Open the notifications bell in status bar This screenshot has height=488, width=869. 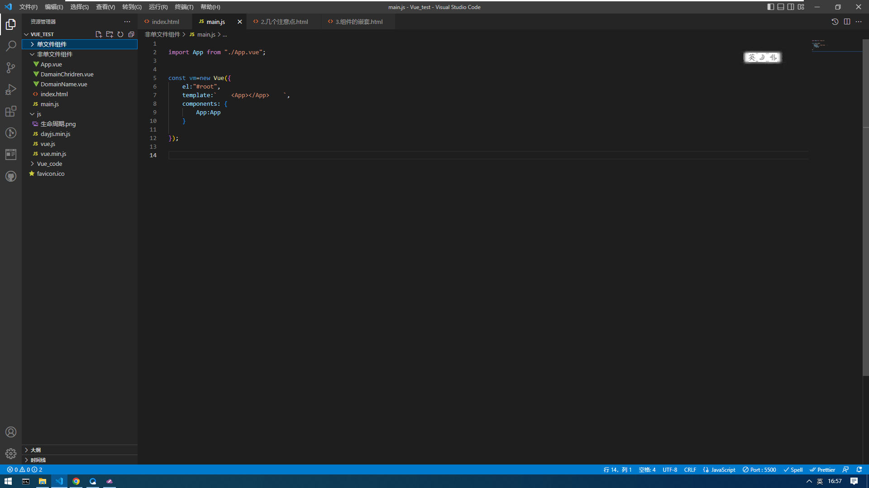click(859, 469)
